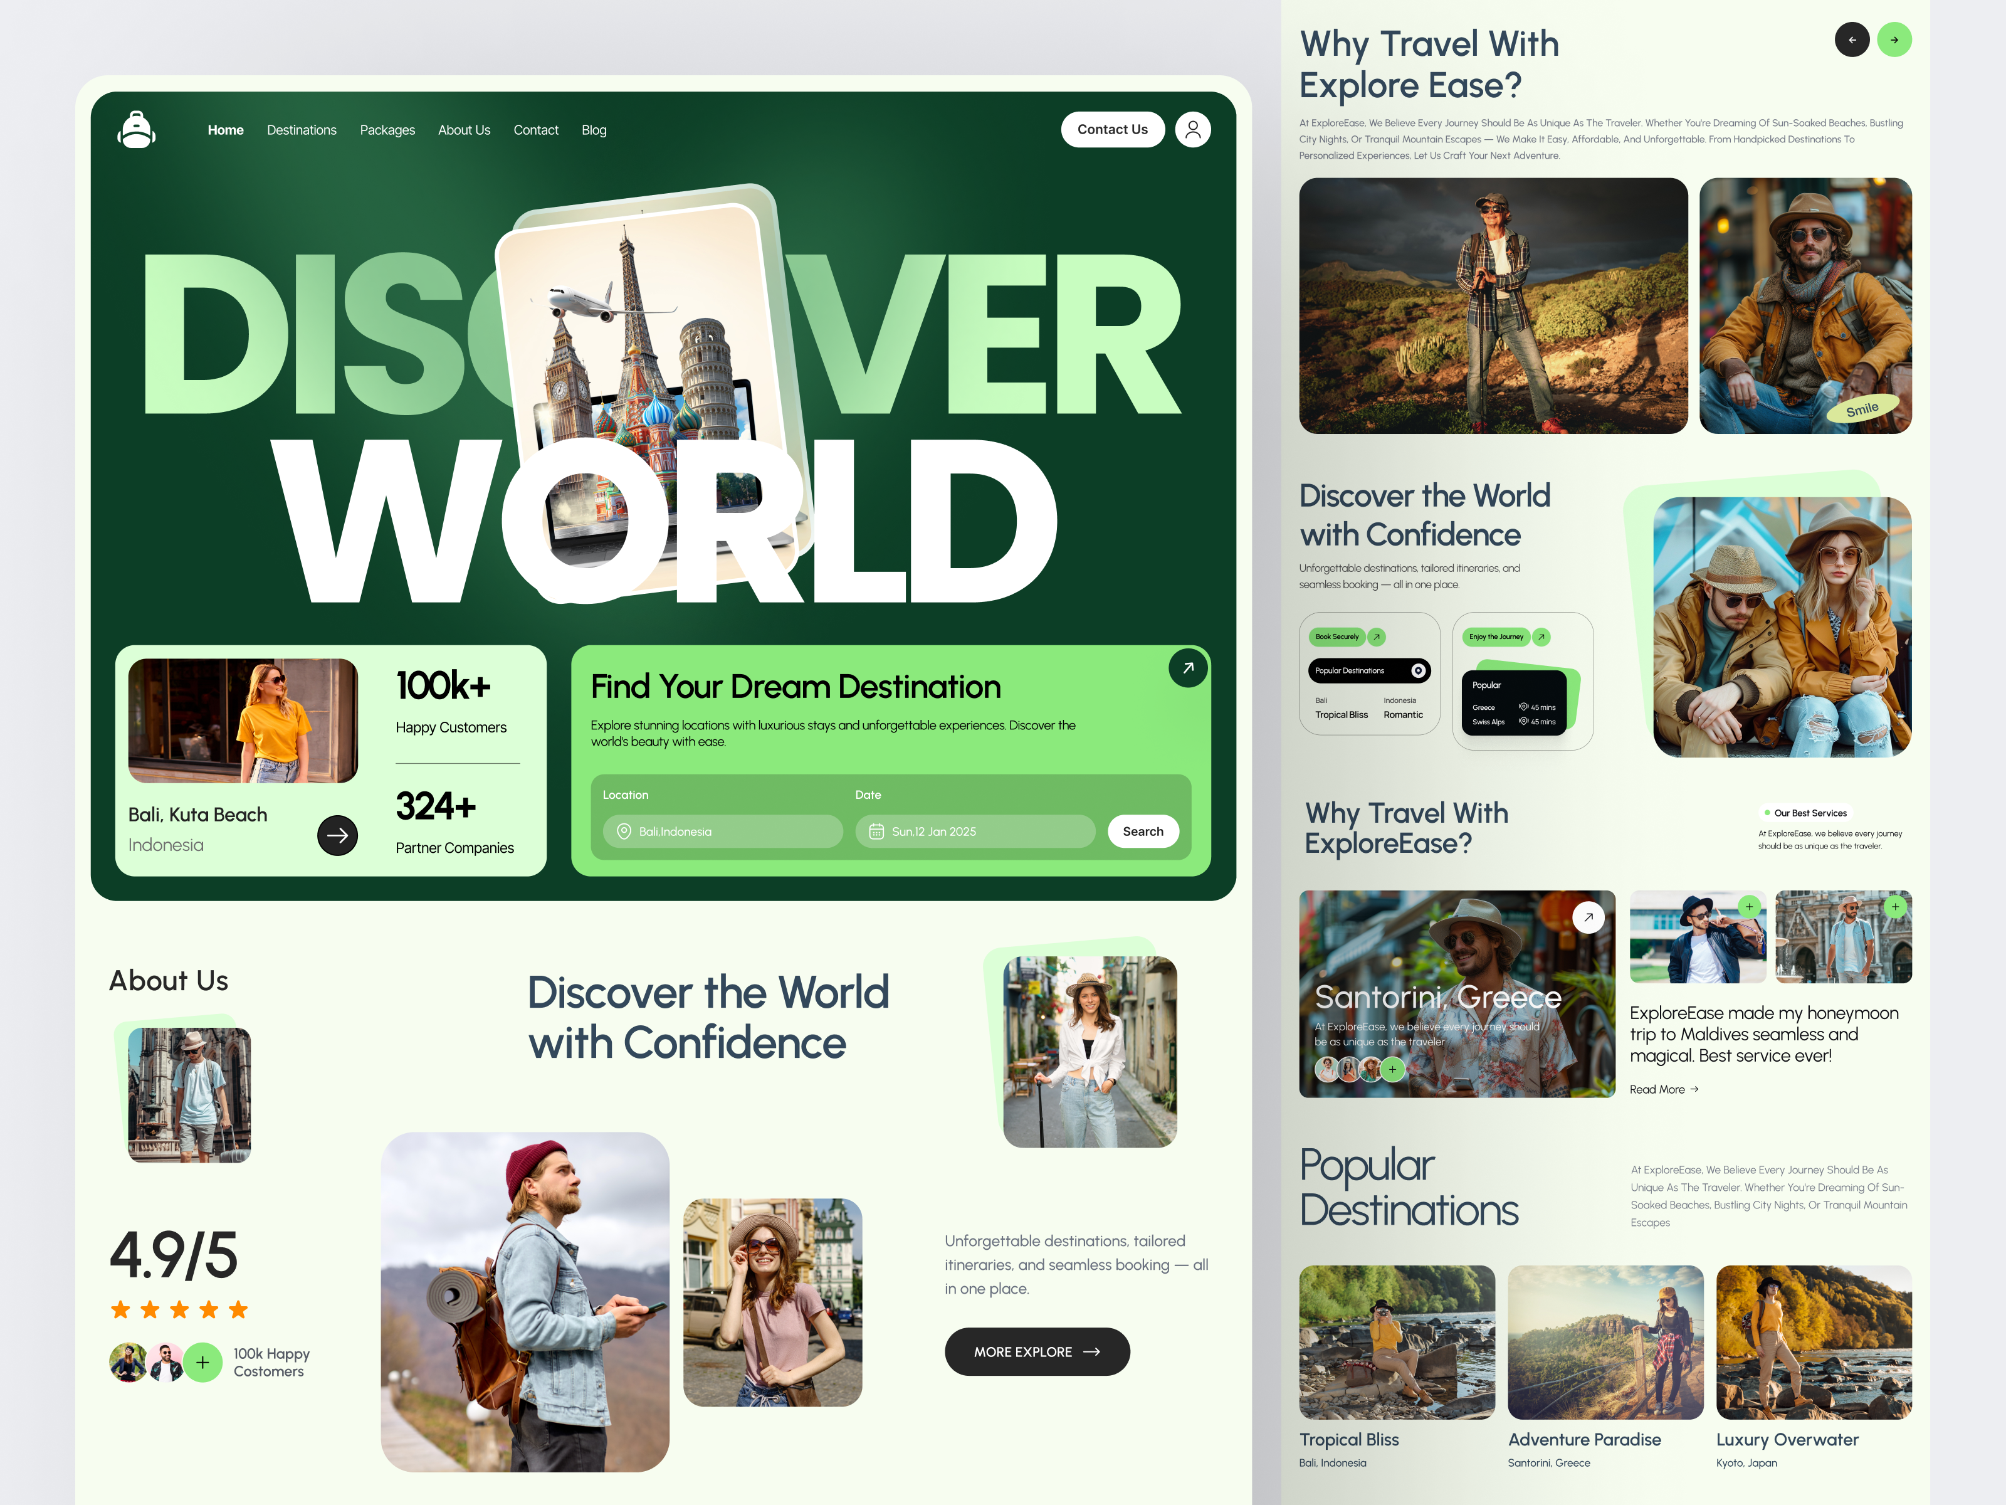Open the user account profile icon
Screen dimensions: 2006x1505
(1192, 129)
